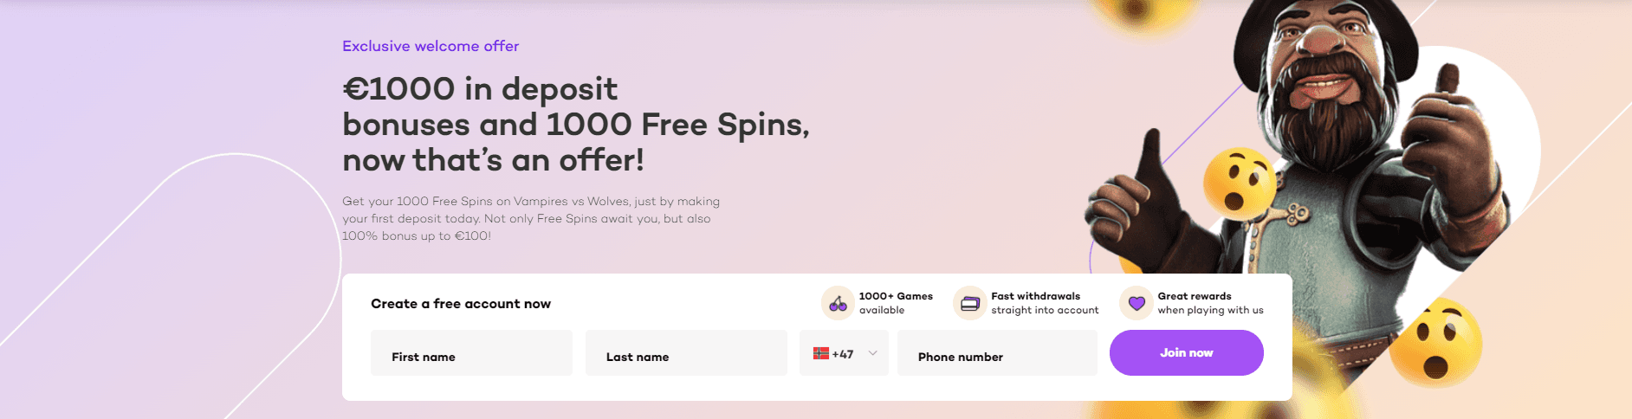Click the €1000 in deposit bonuses headline
1632x419 pixels.
pos(575,125)
